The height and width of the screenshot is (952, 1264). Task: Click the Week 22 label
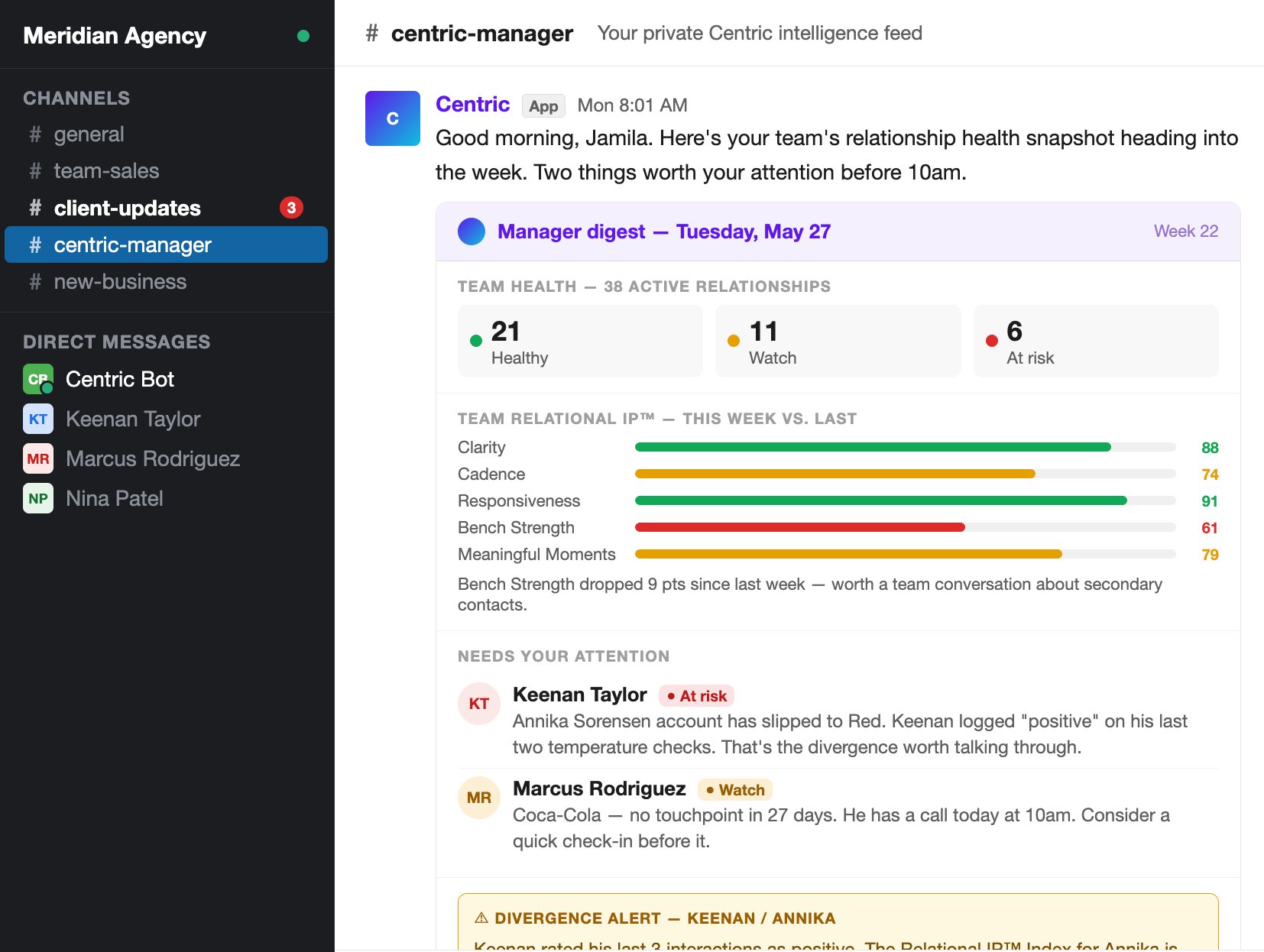[1186, 232]
